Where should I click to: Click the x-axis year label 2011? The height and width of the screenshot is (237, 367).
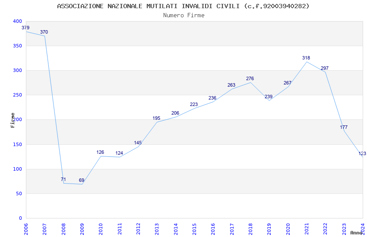[x=120, y=229]
